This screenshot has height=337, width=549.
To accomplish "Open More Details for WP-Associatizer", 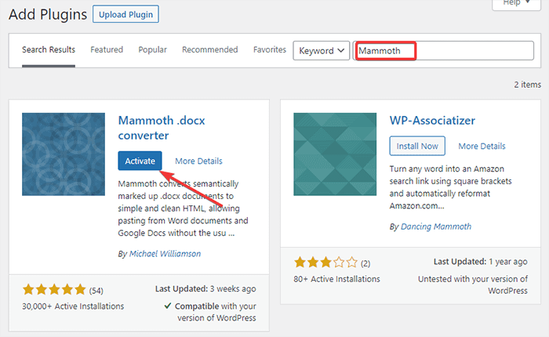I will tap(482, 147).
